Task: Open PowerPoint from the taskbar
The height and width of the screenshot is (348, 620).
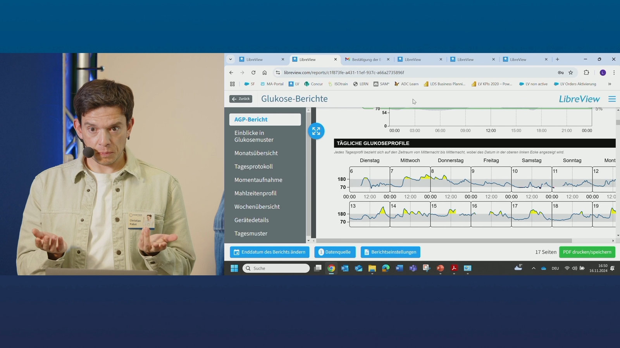Action: pyautogui.click(x=440, y=268)
